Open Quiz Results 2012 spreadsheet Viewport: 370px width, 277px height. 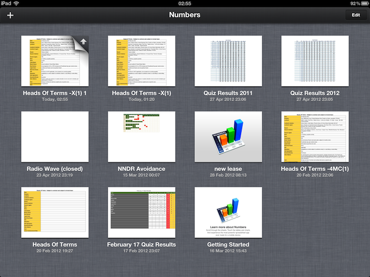click(x=315, y=61)
